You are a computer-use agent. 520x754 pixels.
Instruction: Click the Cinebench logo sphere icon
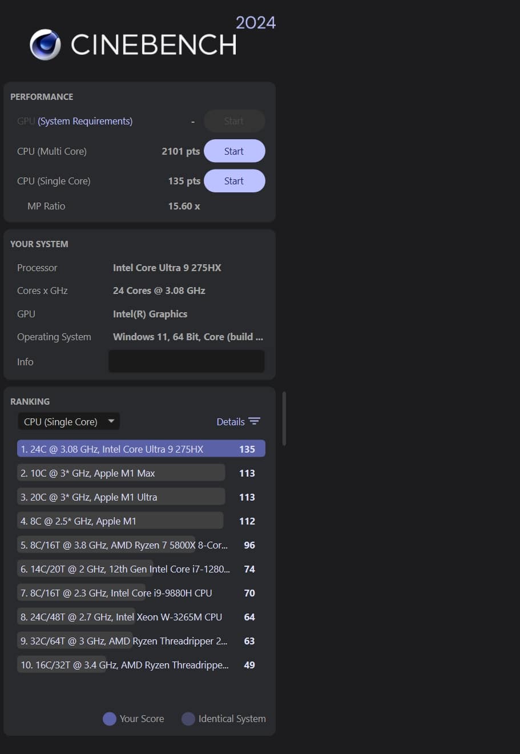point(46,45)
